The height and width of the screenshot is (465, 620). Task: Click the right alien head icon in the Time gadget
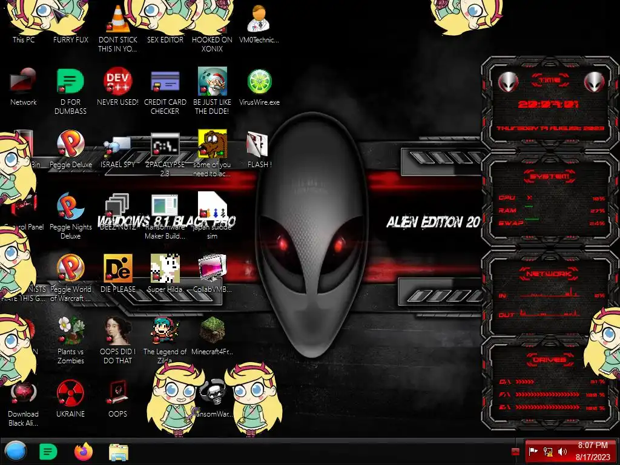(x=594, y=82)
